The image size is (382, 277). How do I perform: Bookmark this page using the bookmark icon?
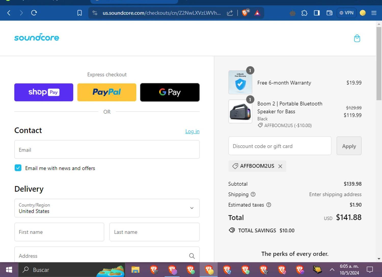(x=79, y=13)
